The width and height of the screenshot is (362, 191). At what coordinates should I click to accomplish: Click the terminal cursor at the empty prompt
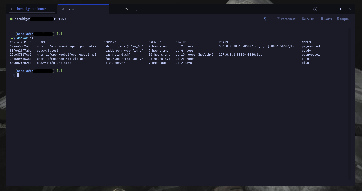[18, 75]
